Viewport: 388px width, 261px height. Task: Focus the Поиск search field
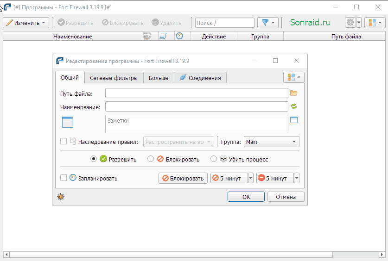[225, 23]
